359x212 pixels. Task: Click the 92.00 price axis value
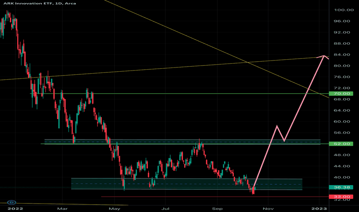(342, 32)
